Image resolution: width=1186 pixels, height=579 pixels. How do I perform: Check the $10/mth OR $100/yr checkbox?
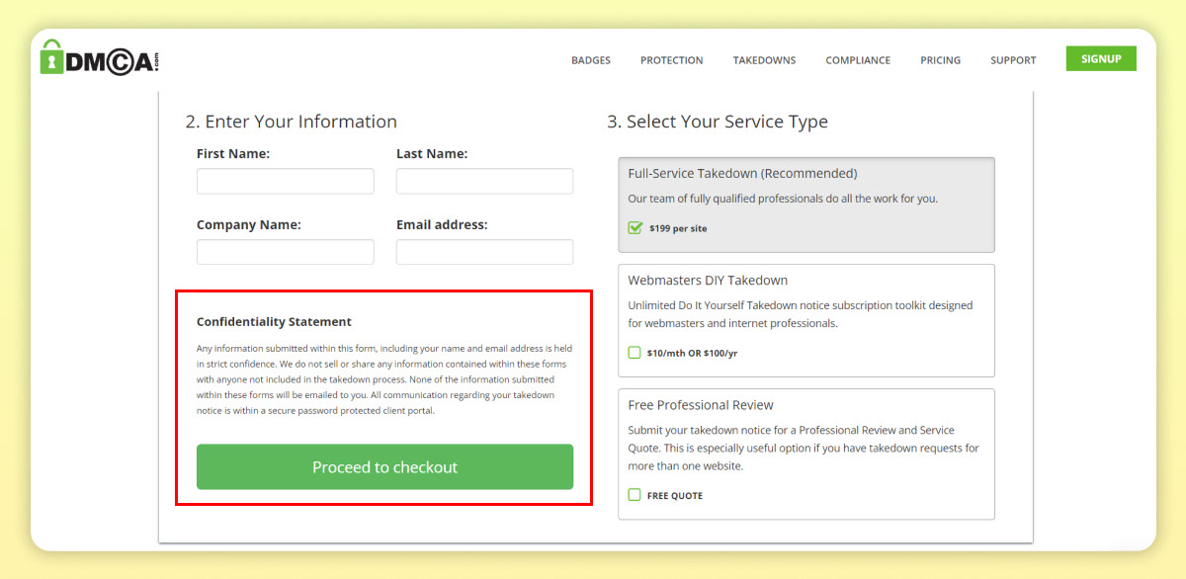click(x=635, y=353)
